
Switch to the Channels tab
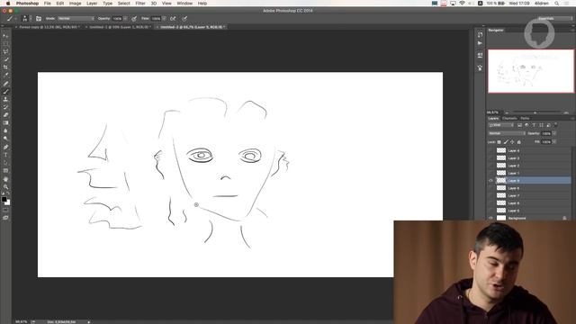click(x=509, y=118)
